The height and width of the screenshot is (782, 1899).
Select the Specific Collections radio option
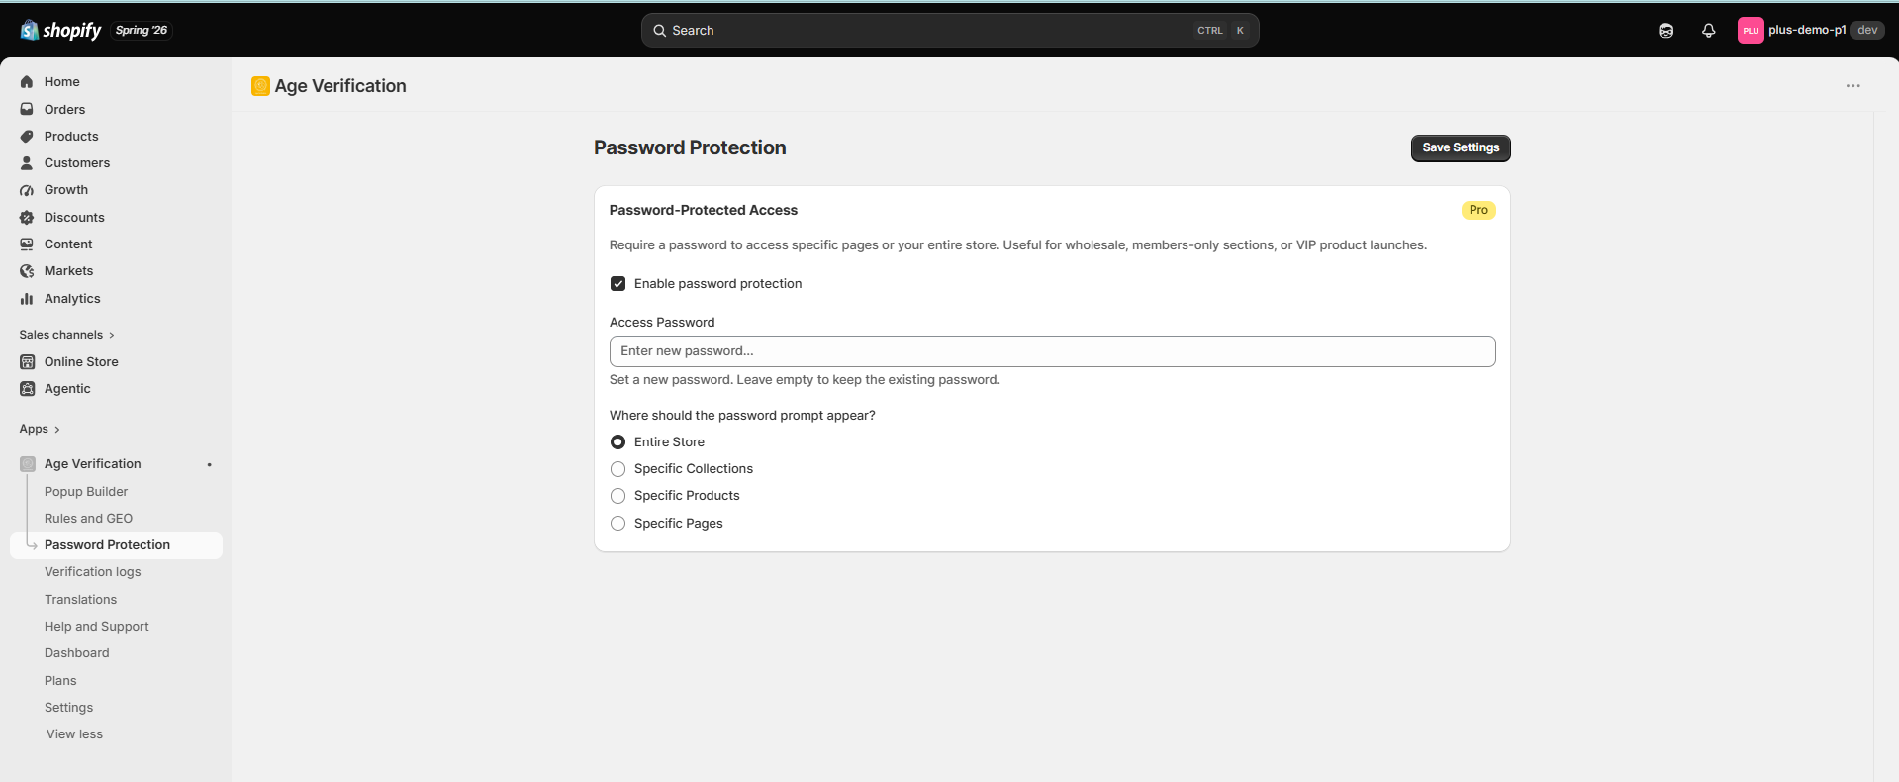(x=617, y=469)
